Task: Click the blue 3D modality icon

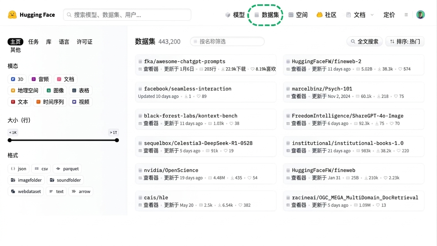Action: point(13,79)
